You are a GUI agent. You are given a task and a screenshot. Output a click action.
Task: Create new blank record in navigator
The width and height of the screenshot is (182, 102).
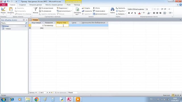click(52, 93)
